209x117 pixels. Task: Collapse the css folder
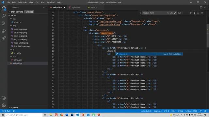pos(11,19)
